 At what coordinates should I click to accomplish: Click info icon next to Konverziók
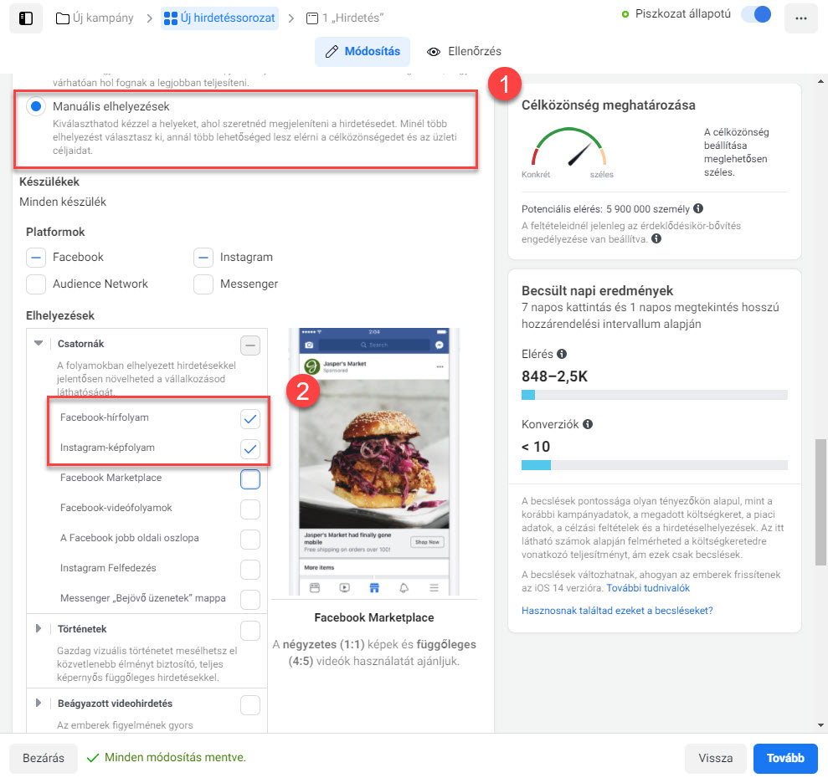point(588,423)
